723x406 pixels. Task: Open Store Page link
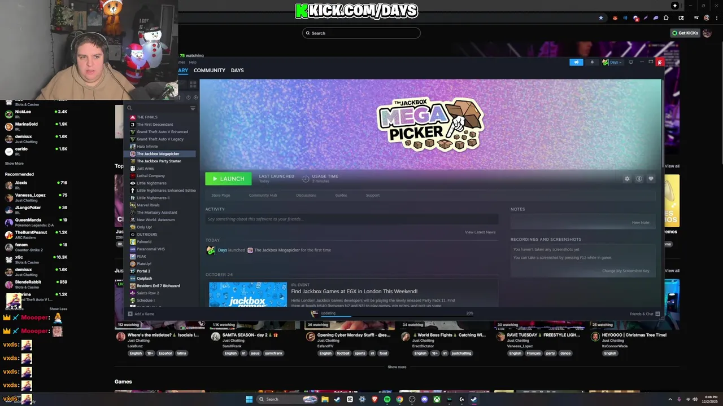pos(221,195)
